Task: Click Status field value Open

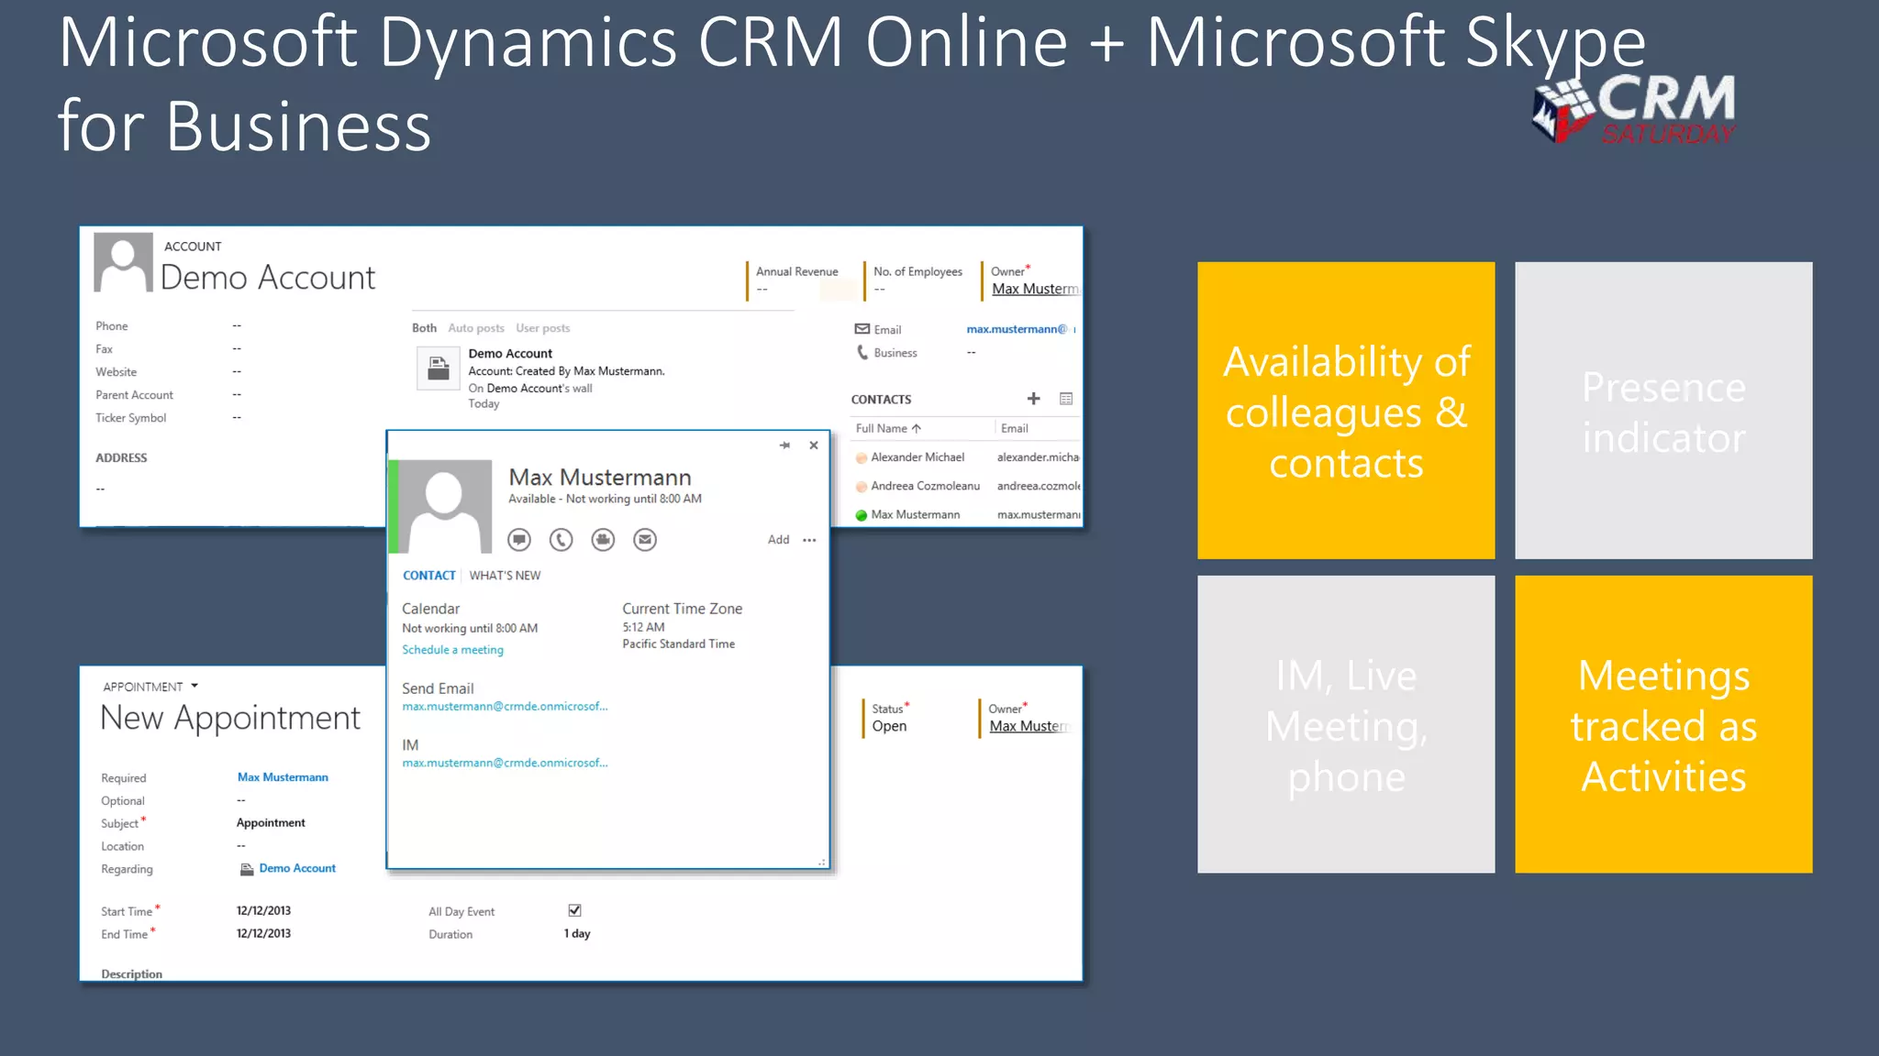Action: tap(889, 726)
